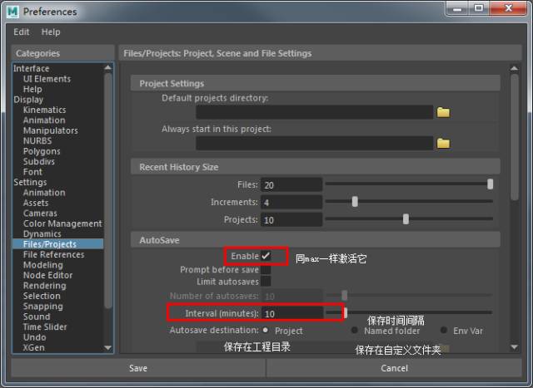Collapse the AutoSave section
533x388 pixels.
[315, 240]
